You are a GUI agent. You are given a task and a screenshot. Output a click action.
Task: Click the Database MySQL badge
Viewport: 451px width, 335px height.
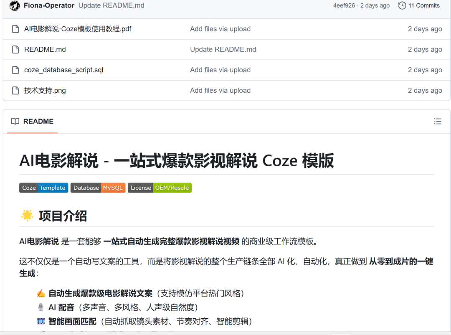98,188
